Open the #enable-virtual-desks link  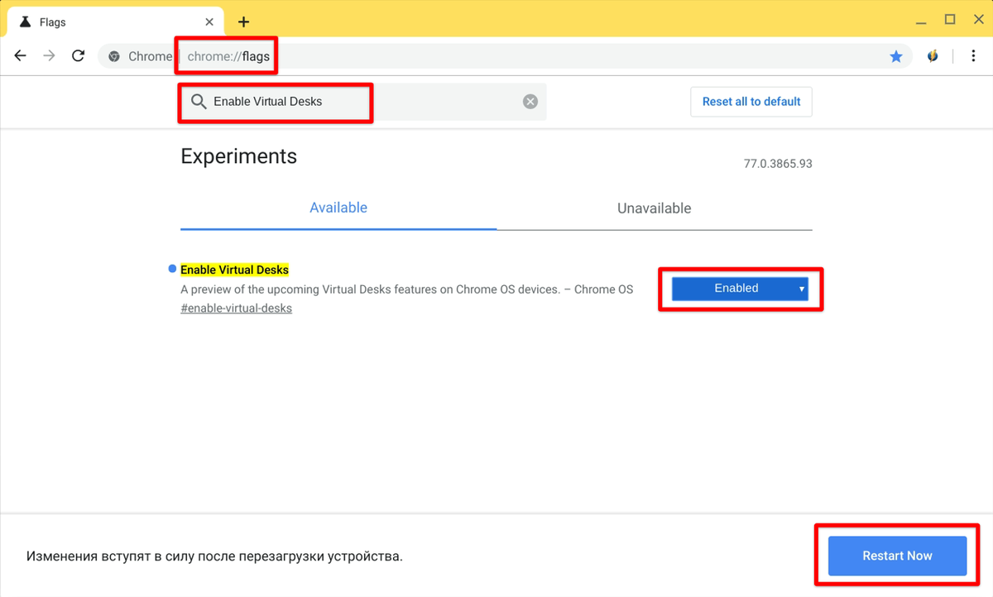(236, 308)
